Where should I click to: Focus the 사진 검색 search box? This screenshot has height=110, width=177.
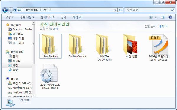coord(147,10)
